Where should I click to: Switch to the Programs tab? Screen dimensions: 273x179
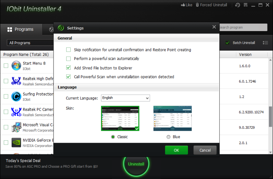[20, 29]
